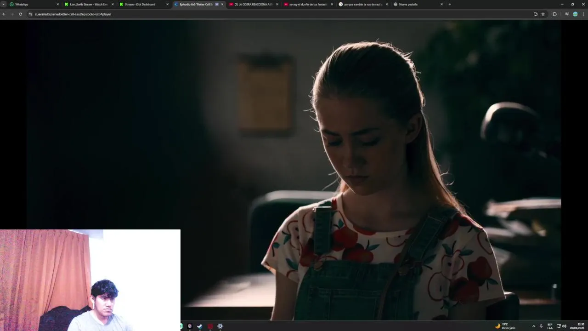
Task: Bookmark this page with the star icon
Action: (x=543, y=14)
